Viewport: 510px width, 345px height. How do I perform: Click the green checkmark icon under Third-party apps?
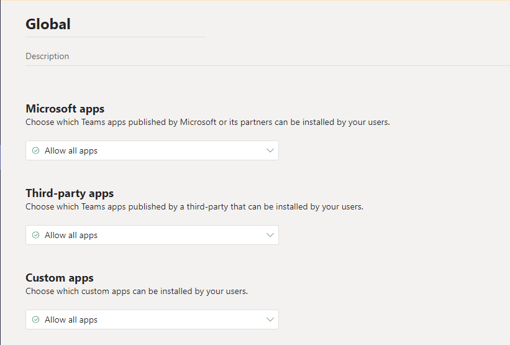[36, 235]
